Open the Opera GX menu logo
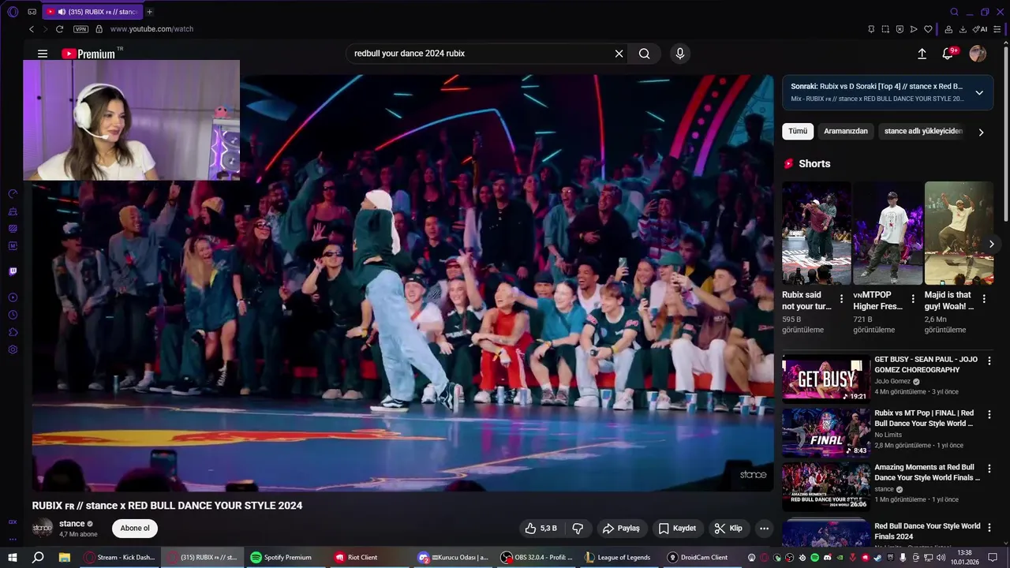This screenshot has width=1010, height=568. 13,12
